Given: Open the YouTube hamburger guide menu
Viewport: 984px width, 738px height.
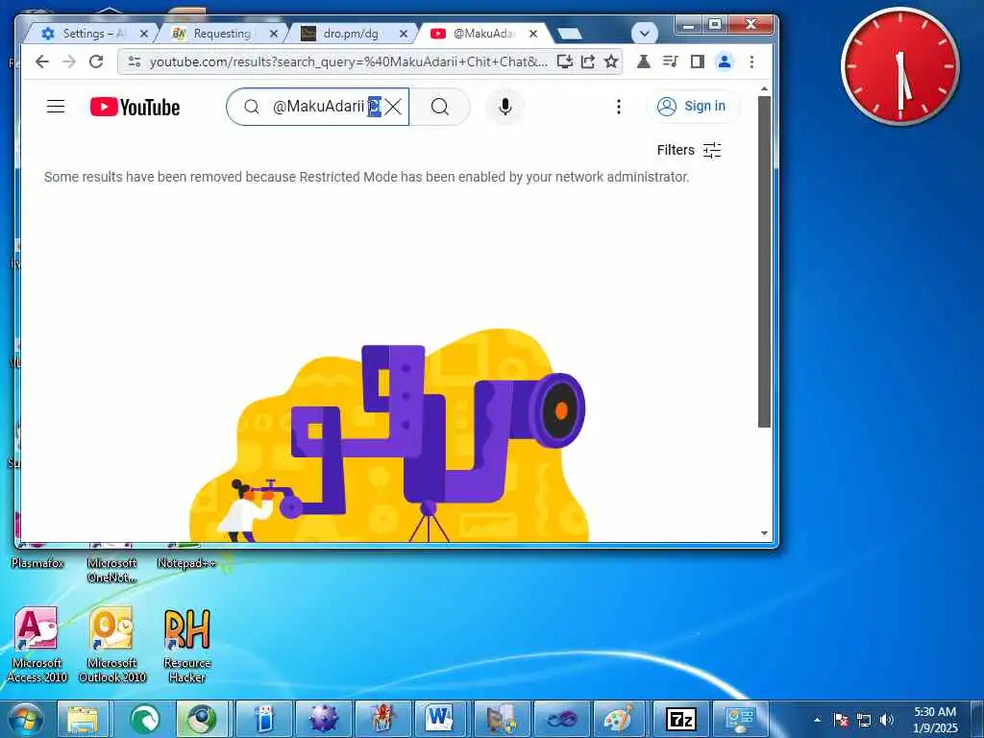Looking at the screenshot, I should click(x=56, y=107).
